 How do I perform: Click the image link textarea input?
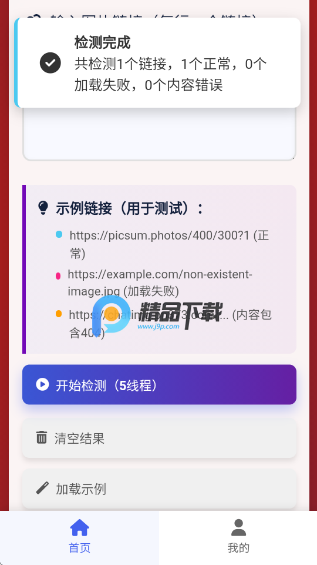coord(159,134)
